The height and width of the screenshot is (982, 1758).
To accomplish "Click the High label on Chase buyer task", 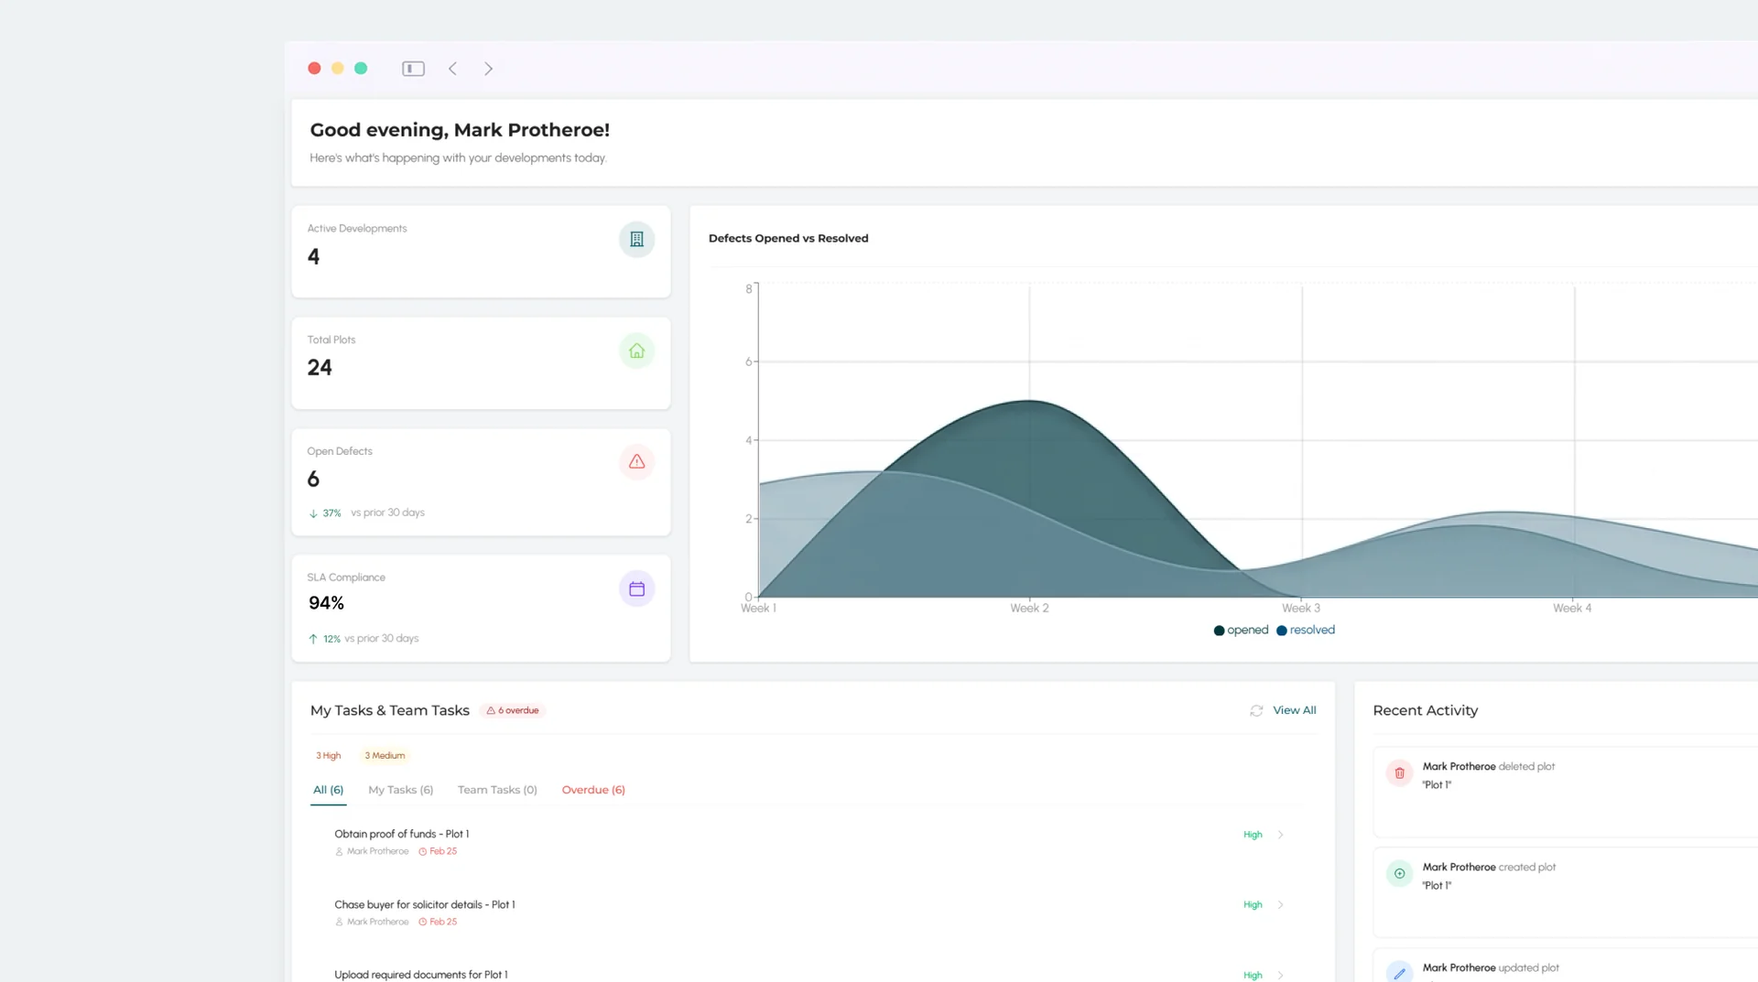I will 1253,905.
